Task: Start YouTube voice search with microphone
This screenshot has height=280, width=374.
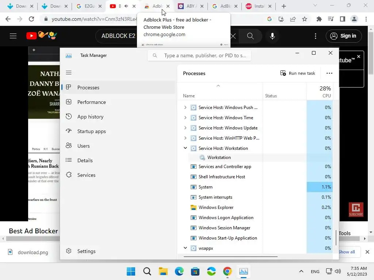Action: coord(272,36)
